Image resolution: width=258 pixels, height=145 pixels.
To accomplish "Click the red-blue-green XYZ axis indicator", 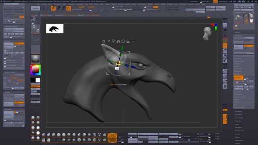I will 214,27.
